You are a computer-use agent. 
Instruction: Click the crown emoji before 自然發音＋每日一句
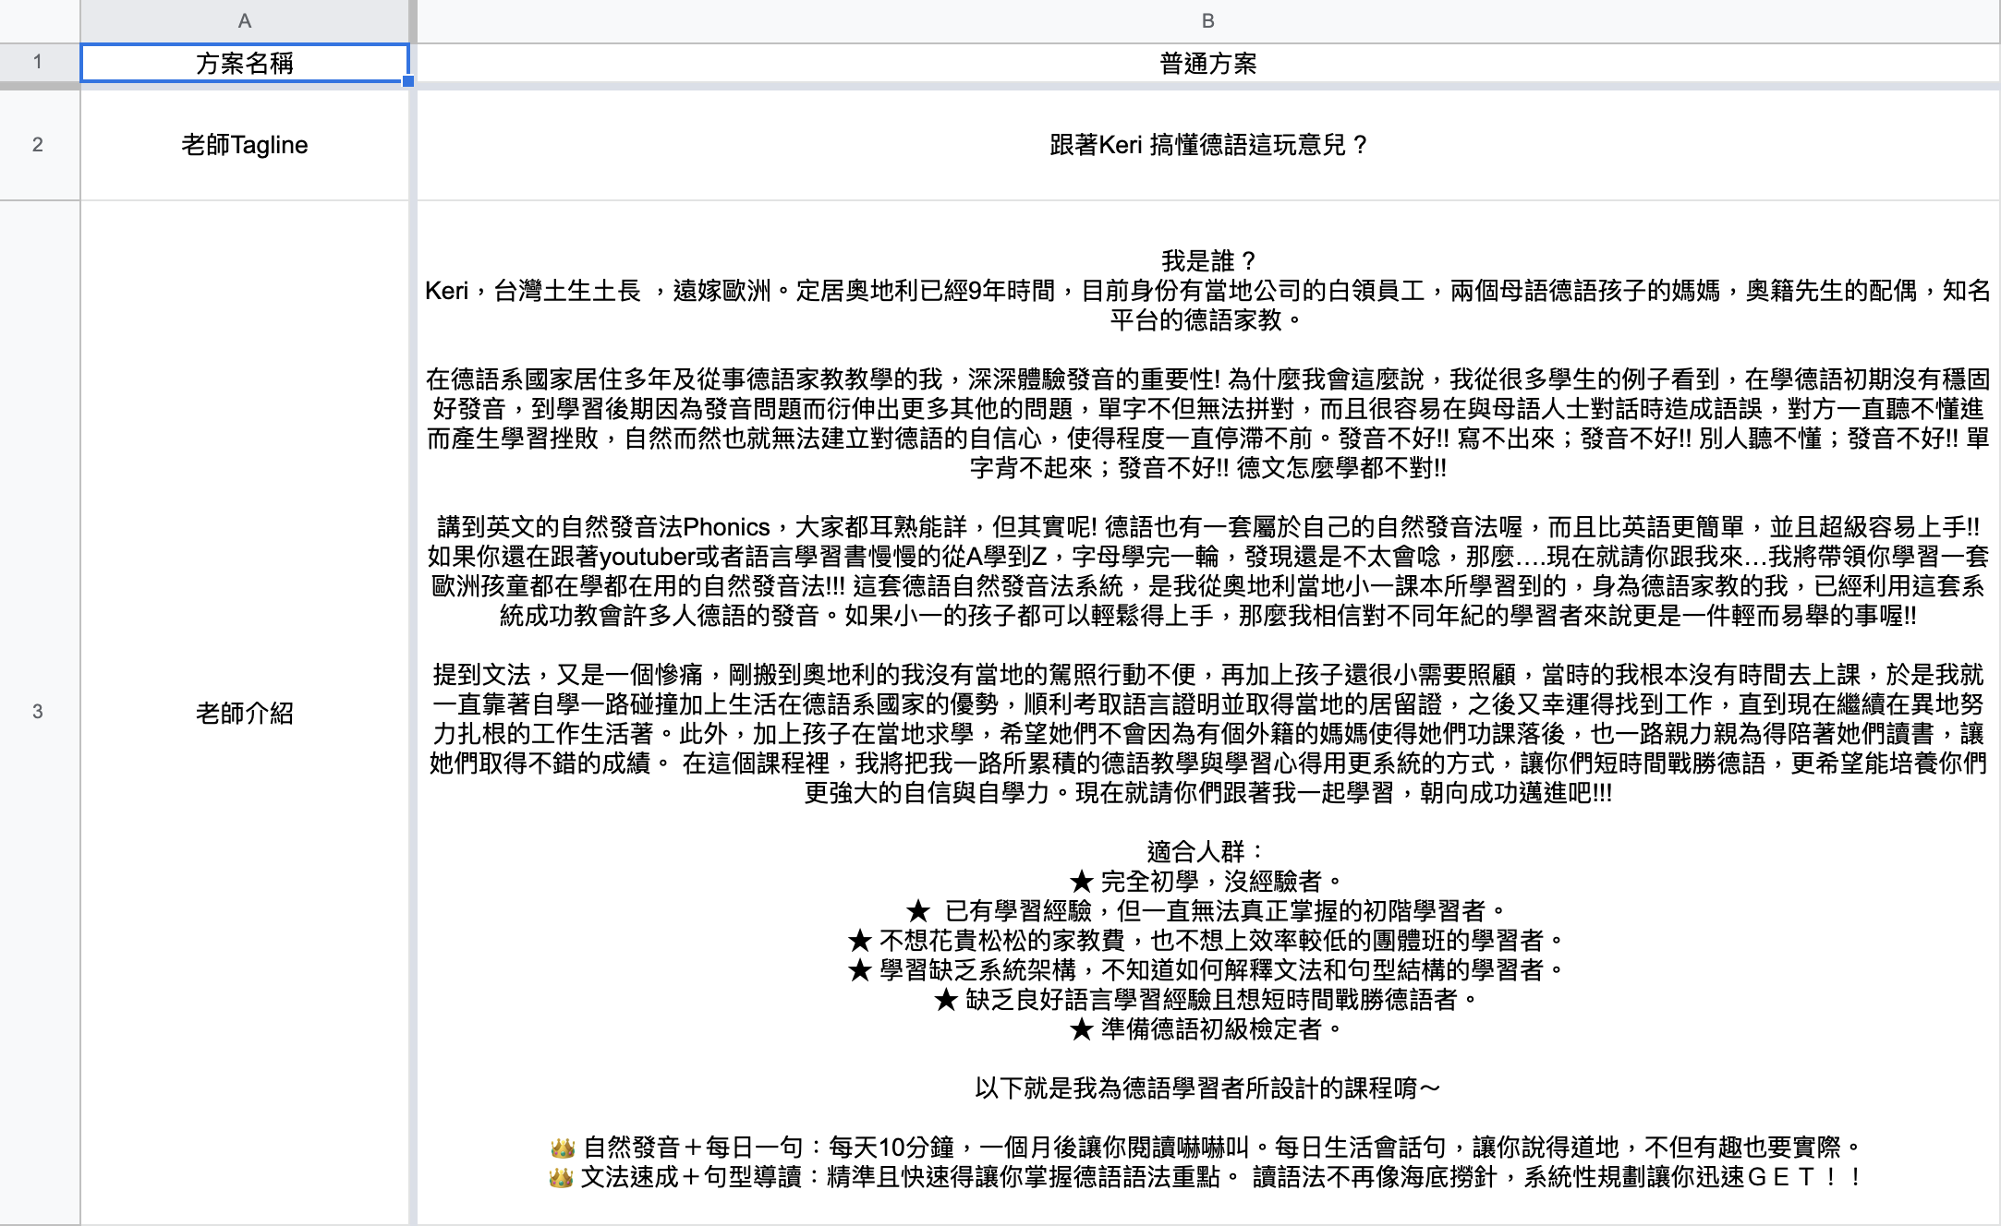click(x=562, y=1148)
